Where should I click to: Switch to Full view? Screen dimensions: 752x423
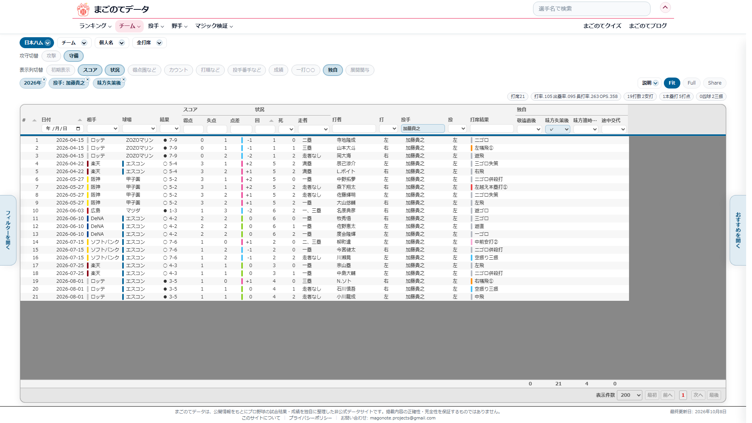pos(691,83)
